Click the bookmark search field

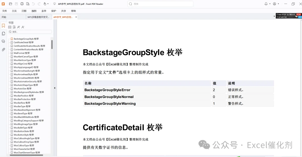30,32
